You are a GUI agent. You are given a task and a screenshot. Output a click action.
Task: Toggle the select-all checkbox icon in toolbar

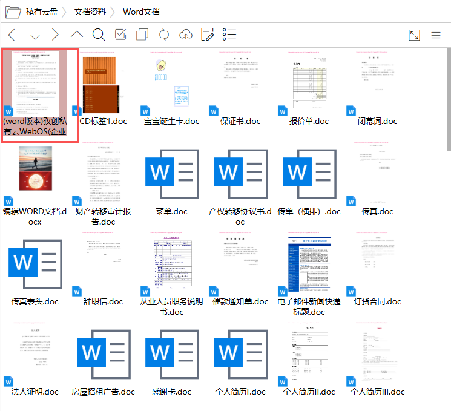pyautogui.click(x=120, y=35)
